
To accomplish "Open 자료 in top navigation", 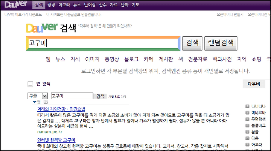I will click(x=114, y=4).
